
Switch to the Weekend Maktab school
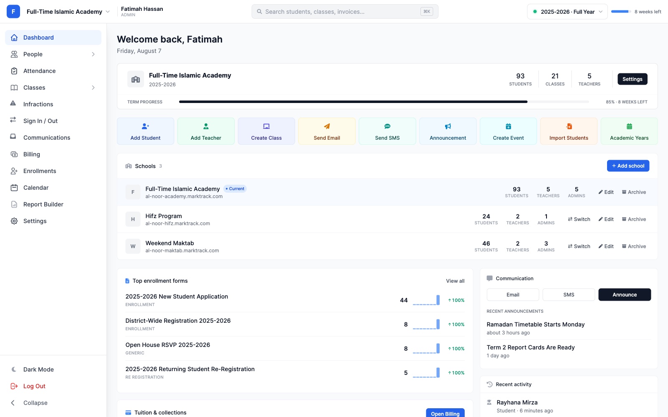(x=579, y=246)
